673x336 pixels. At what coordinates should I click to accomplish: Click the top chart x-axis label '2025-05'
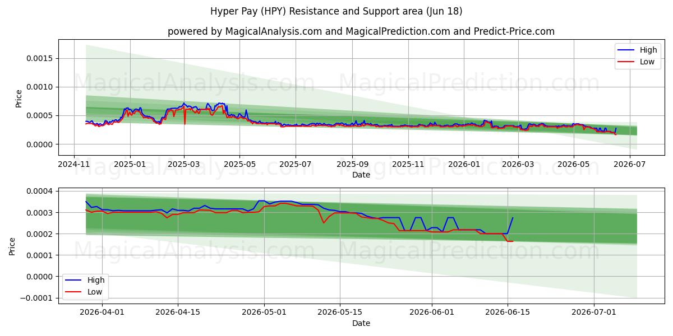coord(239,165)
